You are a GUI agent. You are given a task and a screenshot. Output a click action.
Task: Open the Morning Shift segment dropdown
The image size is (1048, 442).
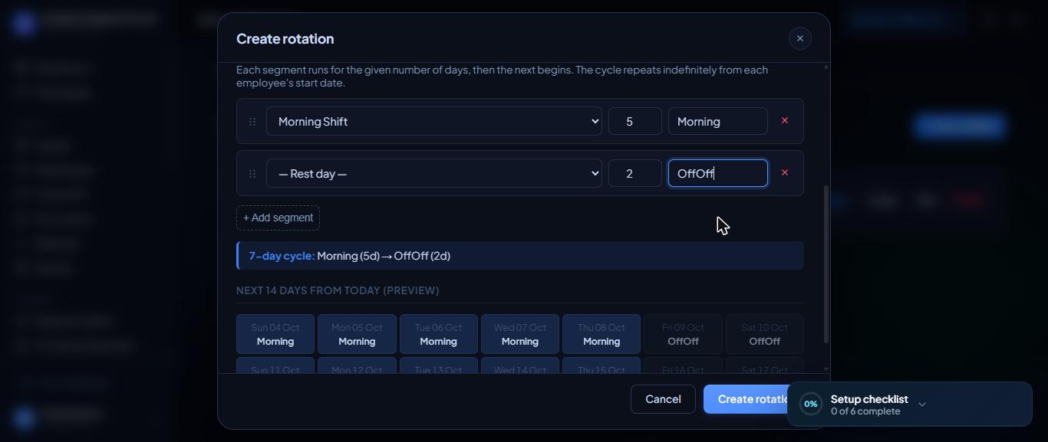(x=434, y=121)
